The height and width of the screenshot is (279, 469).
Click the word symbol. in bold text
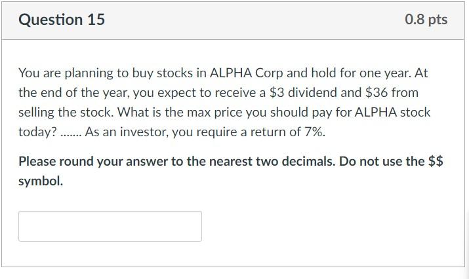click(x=41, y=181)
